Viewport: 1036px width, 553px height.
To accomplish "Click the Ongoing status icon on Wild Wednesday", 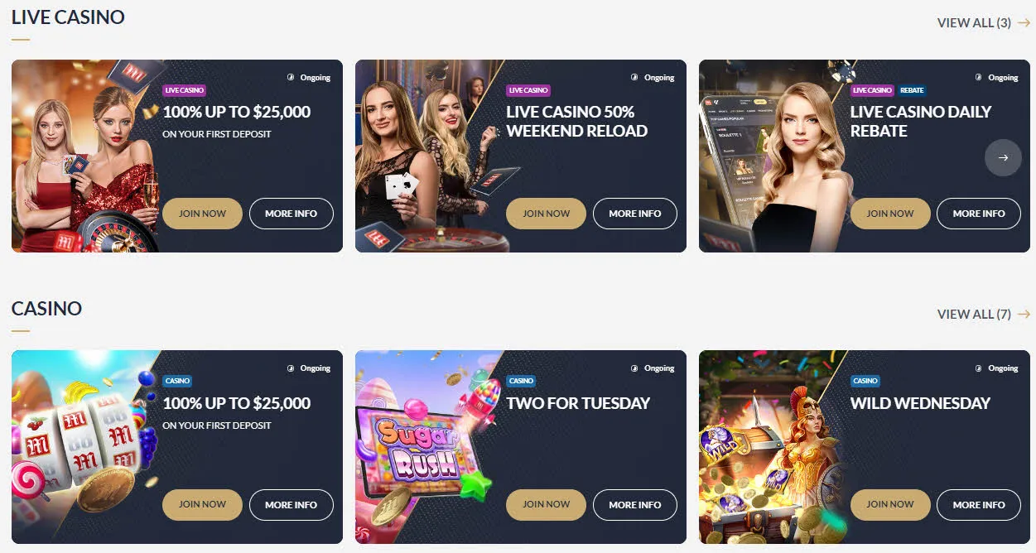I will [x=978, y=368].
